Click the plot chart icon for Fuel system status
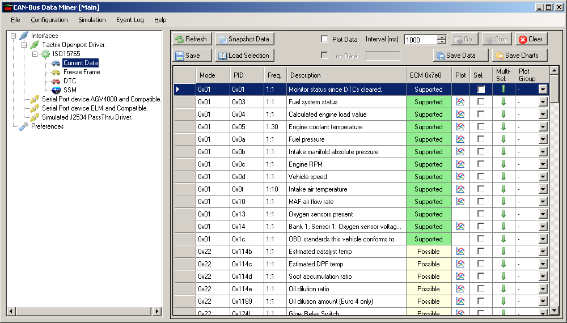567x323 pixels. point(460,102)
